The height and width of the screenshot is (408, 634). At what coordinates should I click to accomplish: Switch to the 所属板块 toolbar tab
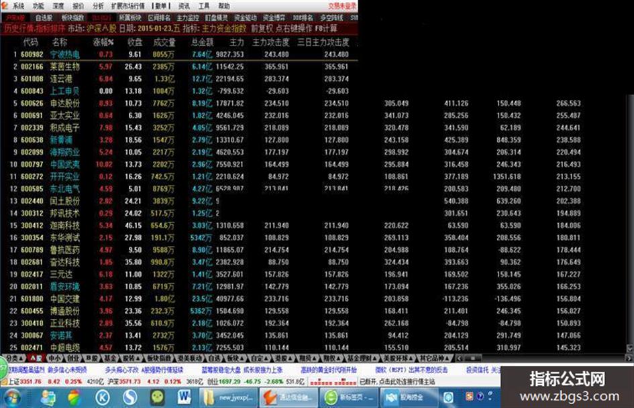point(129,18)
